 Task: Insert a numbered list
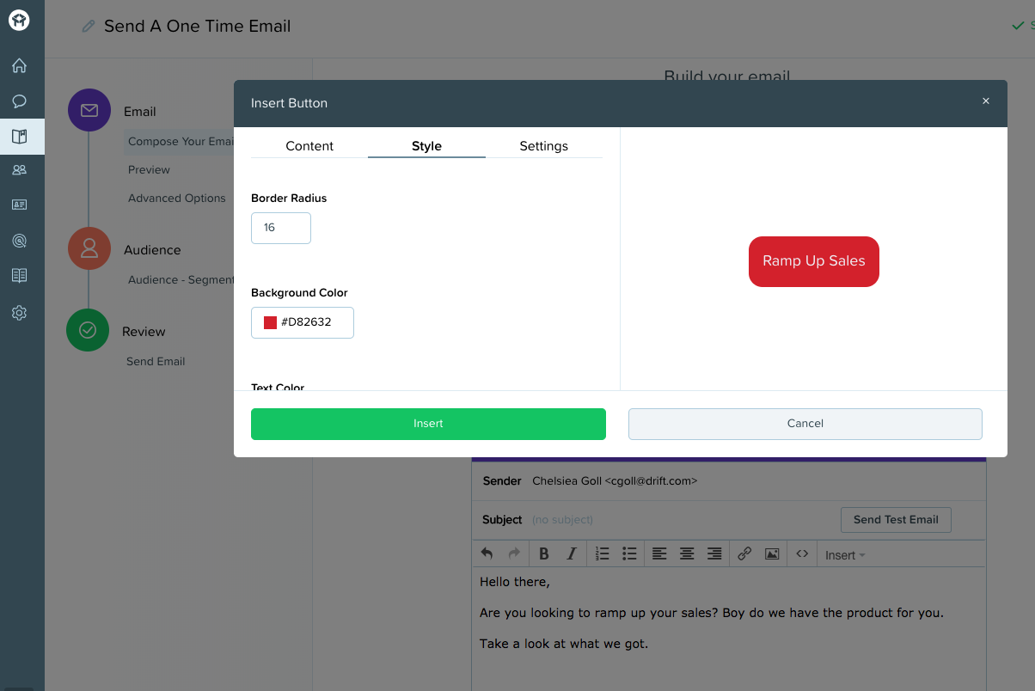point(602,554)
